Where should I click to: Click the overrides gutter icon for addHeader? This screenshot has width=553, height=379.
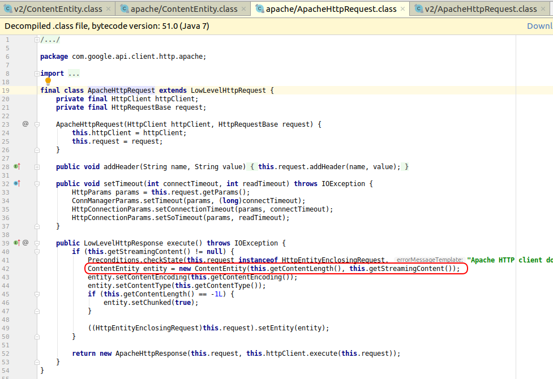[x=17, y=166]
